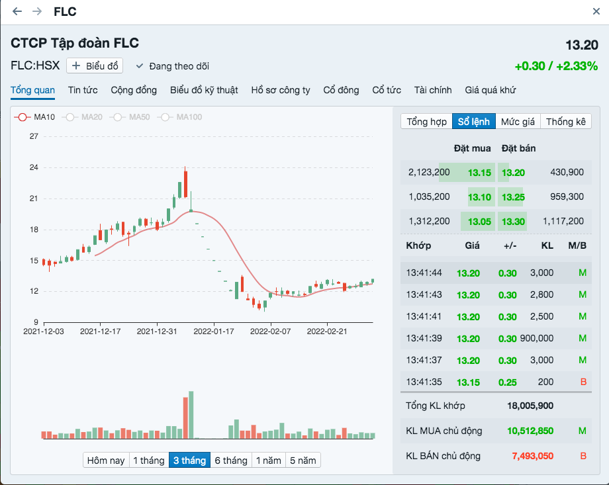Click ask price 13.20 in order book
The image size is (609, 485).
click(x=513, y=173)
